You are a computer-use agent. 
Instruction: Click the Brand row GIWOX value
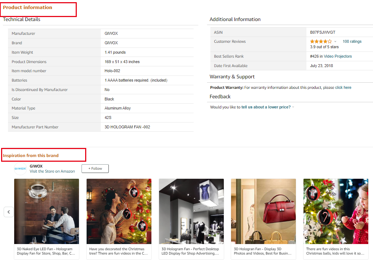pyautogui.click(x=111, y=43)
